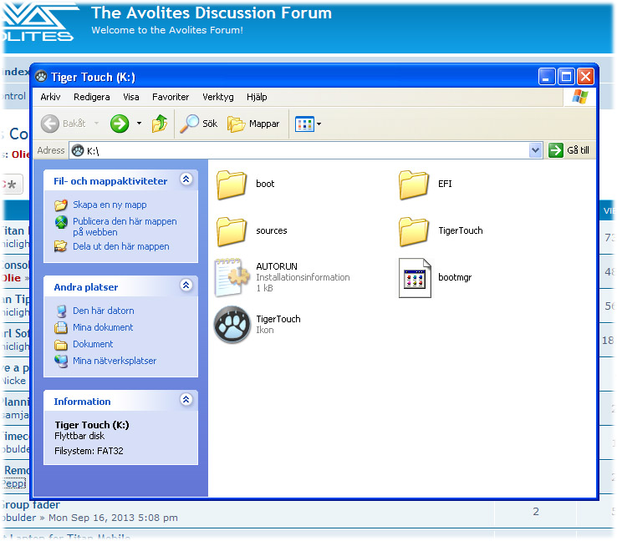Click the Dokument folder icon in sidebar

(61, 345)
